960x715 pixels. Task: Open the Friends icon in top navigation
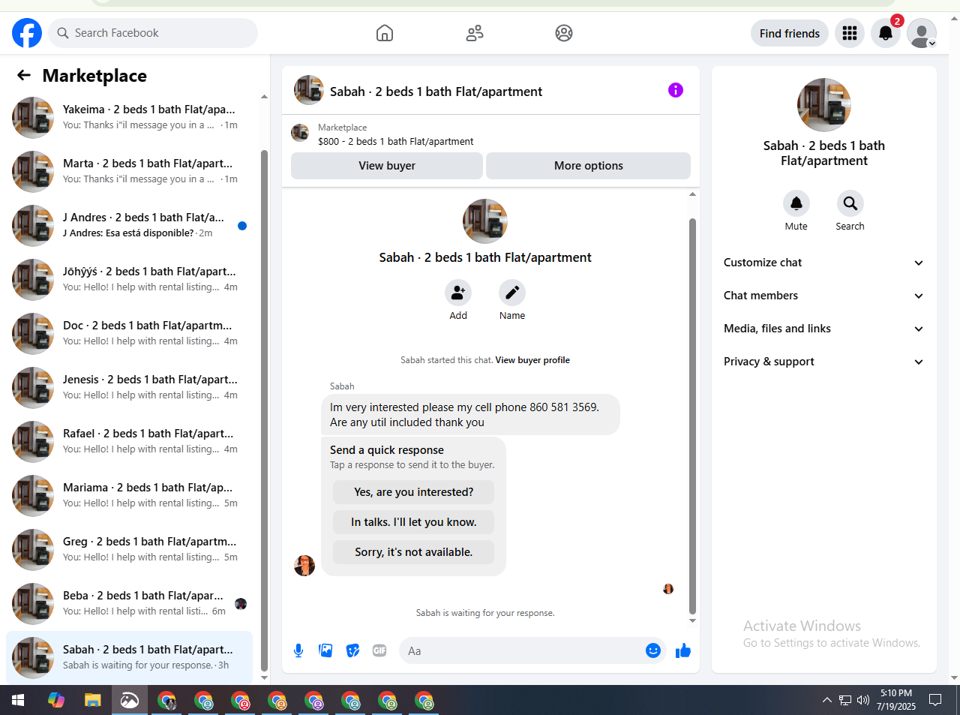pyautogui.click(x=475, y=33)
